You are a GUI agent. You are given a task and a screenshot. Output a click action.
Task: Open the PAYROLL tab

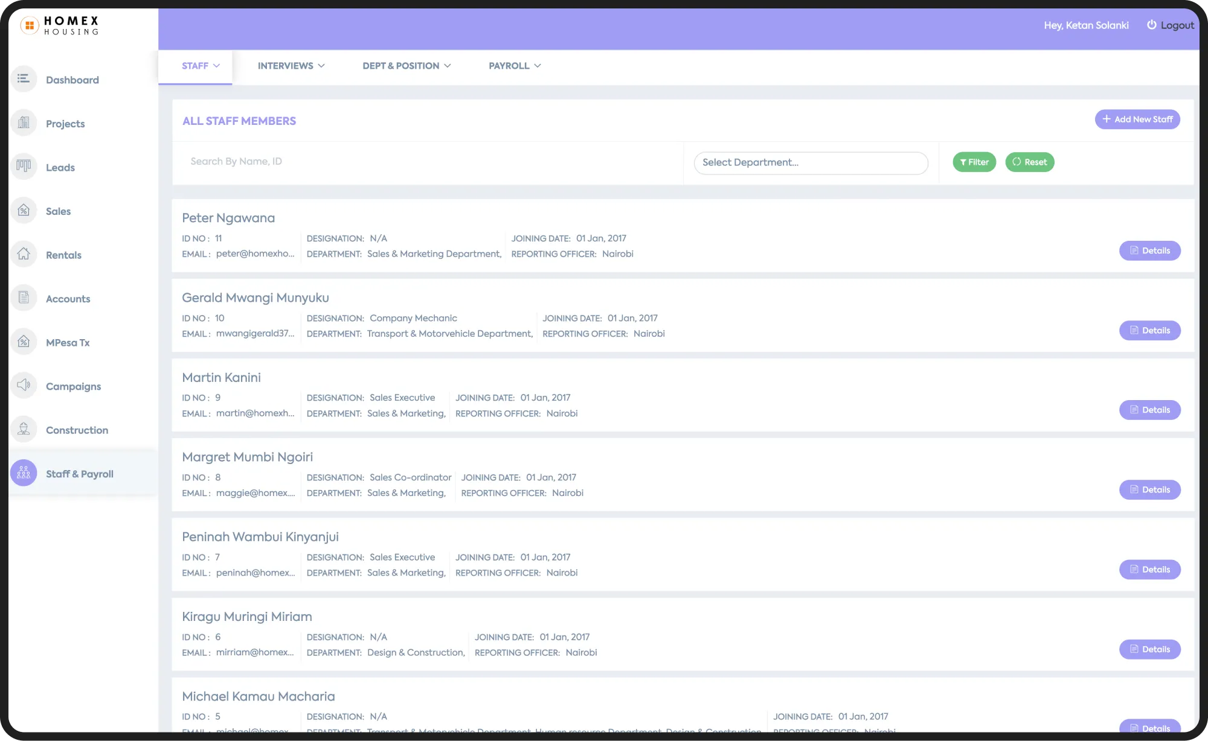(x=515, y=66)
